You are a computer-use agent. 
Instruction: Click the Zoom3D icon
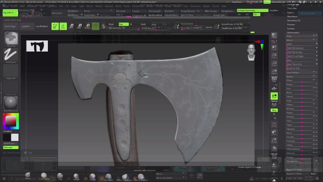(x=274, y=141)
